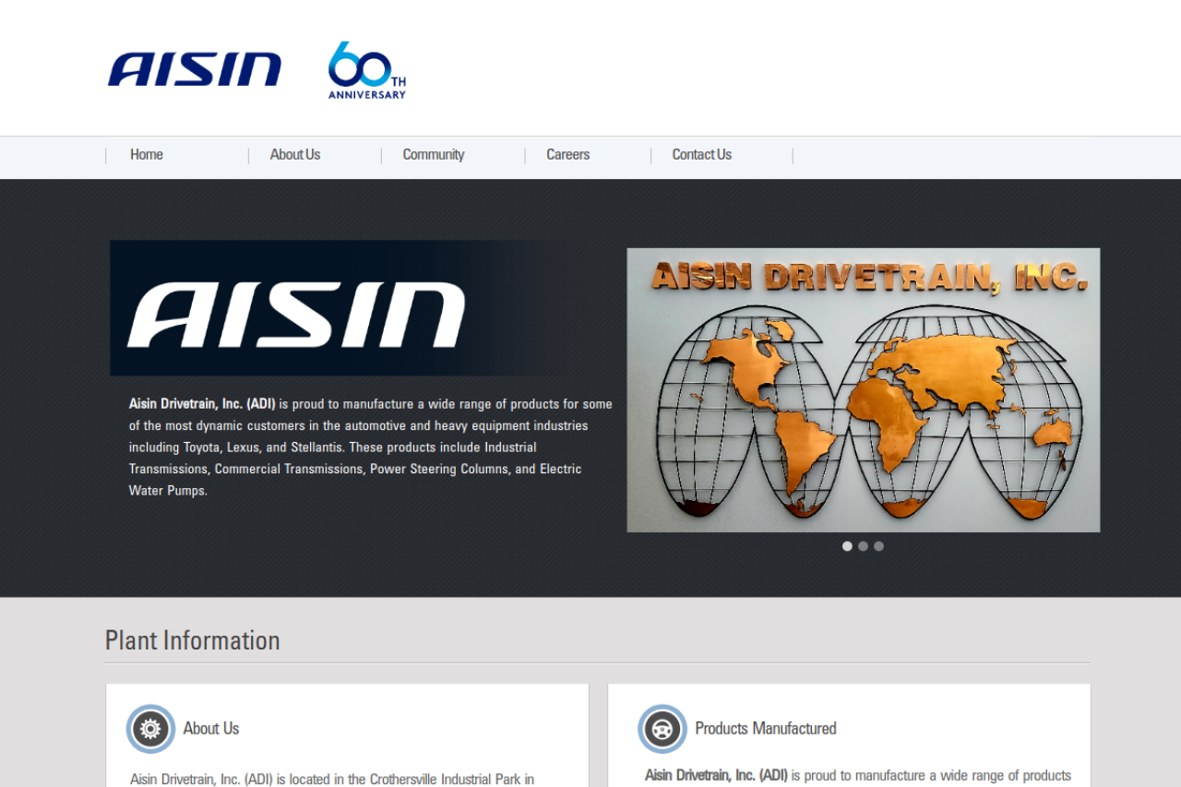Click the About Us card heading
The width and height of the screenshot is (1181, 787).
pos(211,729)
